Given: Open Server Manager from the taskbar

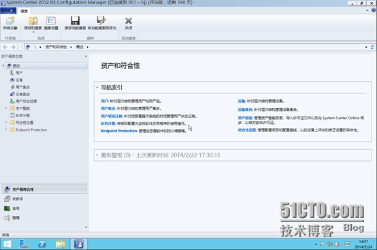Looking at the screenshot, I should coord(24,245).
